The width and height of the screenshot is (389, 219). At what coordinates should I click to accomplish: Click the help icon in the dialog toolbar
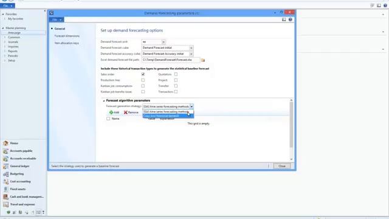point(291,19)
